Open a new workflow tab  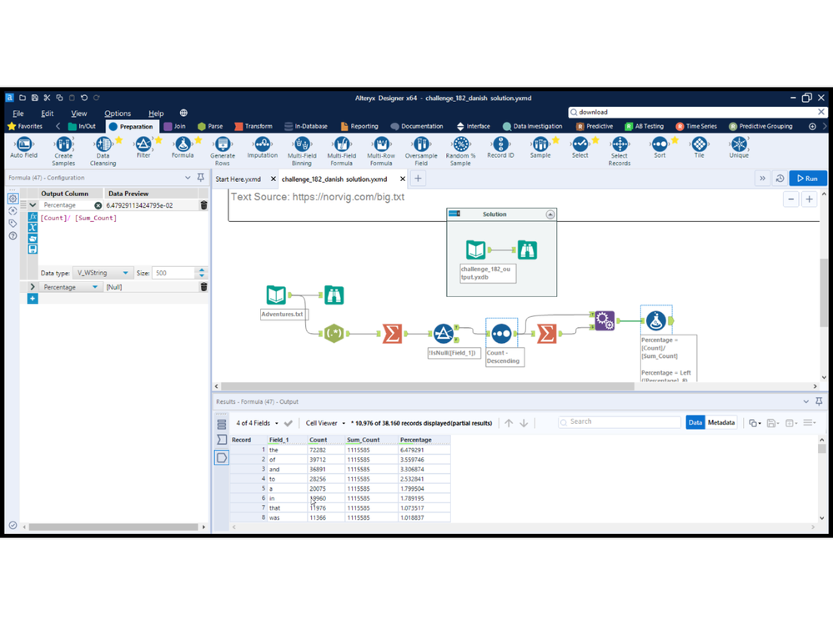click(x=418, y=179)
